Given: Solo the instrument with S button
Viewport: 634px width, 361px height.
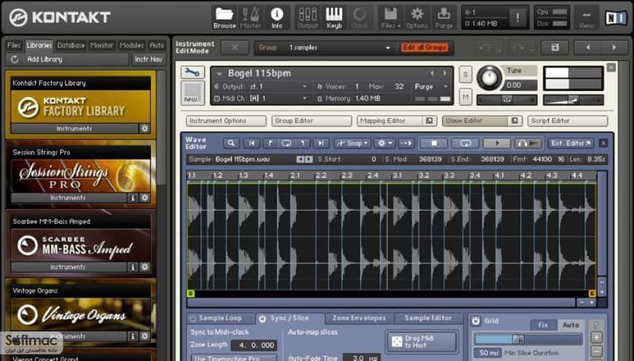Looking at the screenshot, I should [x=466, y=74].
